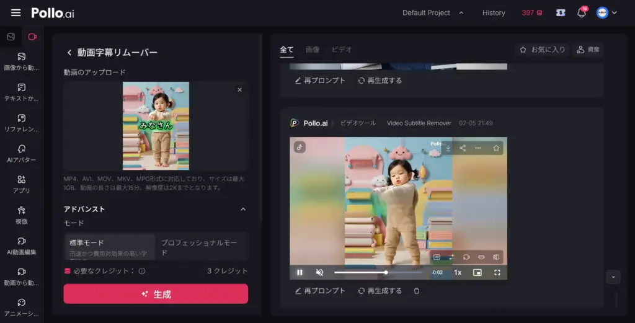Open the reference-to-video tool (リファレン...)

tap(22, 123)
